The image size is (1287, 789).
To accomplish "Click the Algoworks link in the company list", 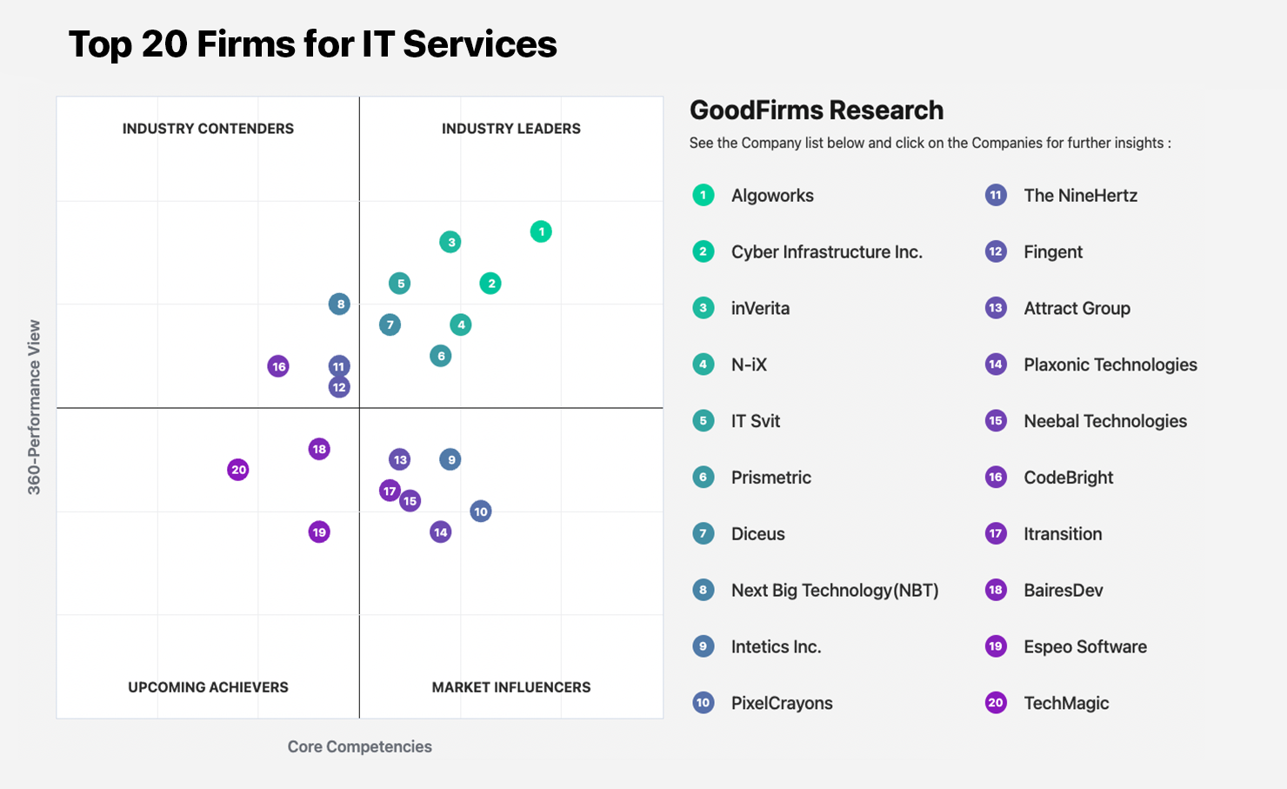I will pyautogui.click(x=772, y=196).
